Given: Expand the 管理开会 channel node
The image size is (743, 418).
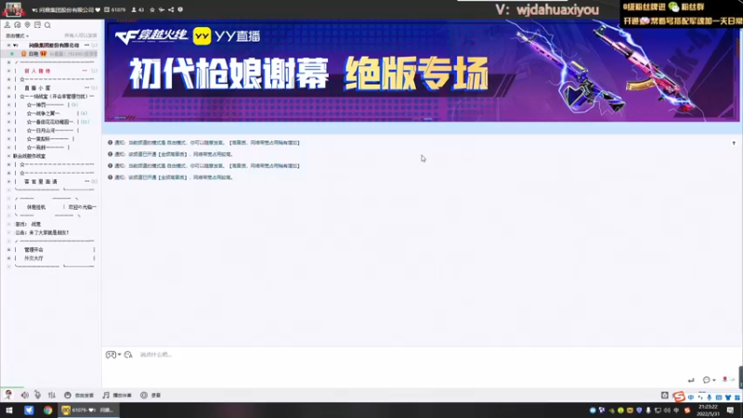Looking at the screenshot, I should pyautogui.click(x=8, y=250).
